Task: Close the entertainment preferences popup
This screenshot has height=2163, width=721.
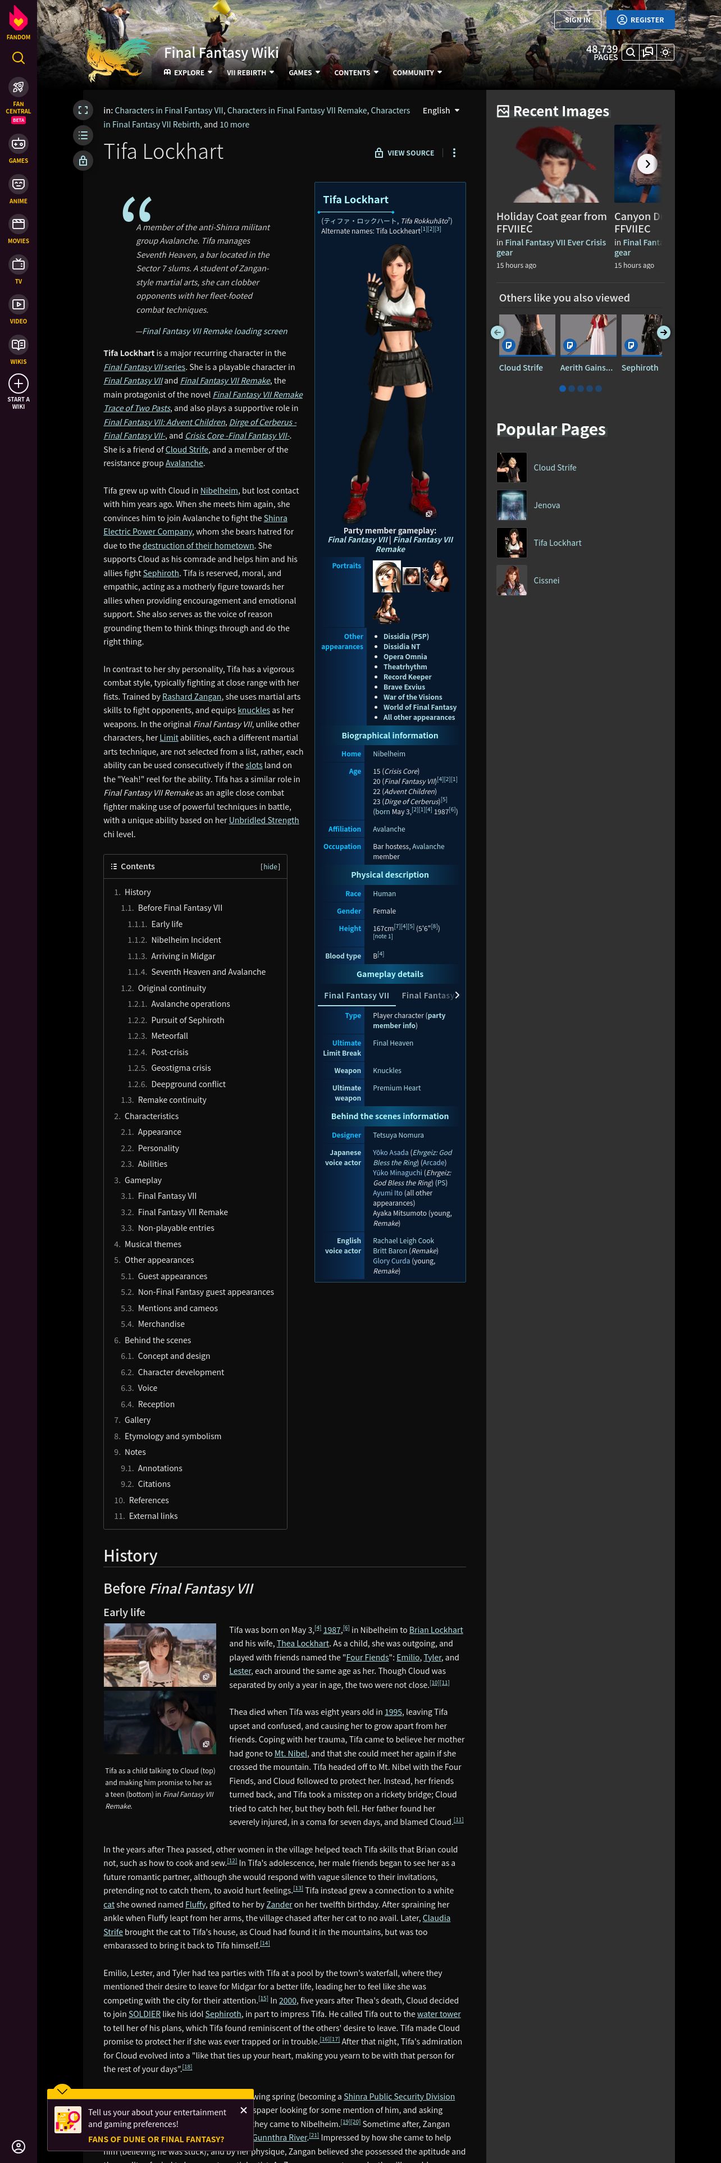Action: point(243,2109)
